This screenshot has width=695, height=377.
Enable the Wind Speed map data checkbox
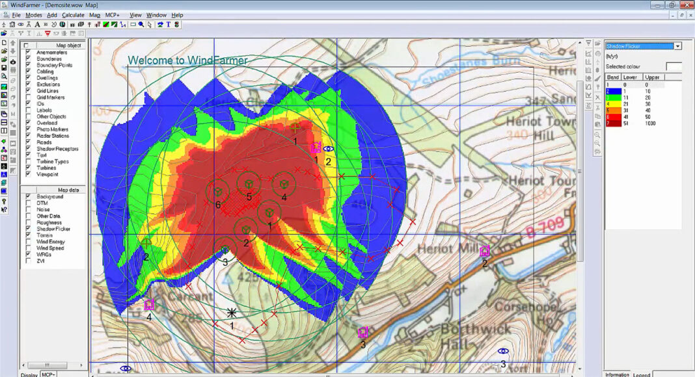click(x=27, y=248)
